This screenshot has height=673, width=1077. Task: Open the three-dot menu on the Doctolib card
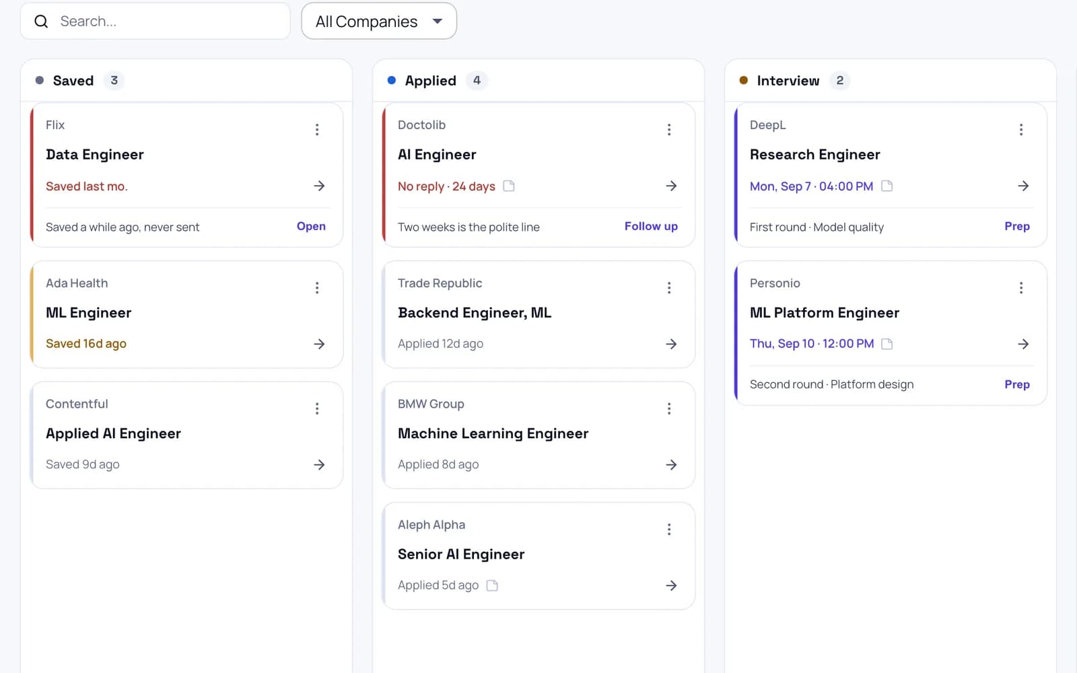pyautogui.click(x=669, y=129)
